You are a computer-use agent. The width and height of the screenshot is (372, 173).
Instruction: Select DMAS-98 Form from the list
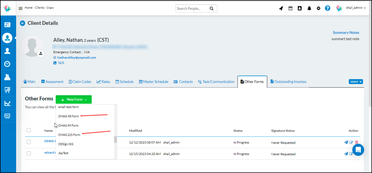(69, 116)
